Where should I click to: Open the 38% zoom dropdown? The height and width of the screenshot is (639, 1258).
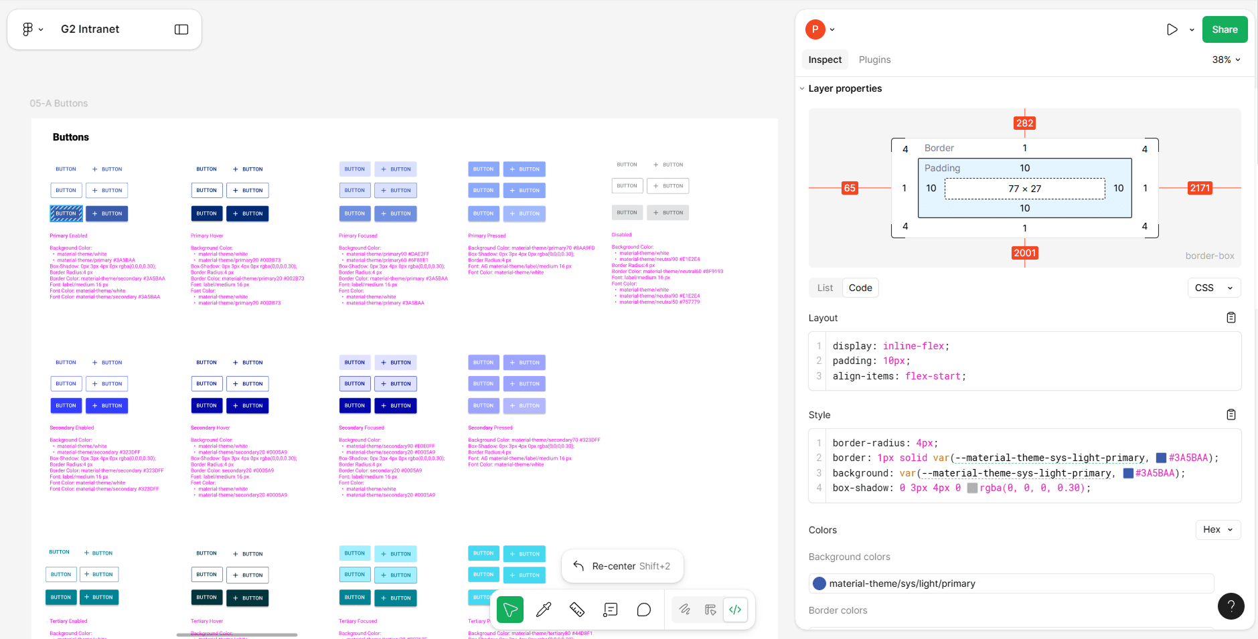pyautogui.click(x=1226, y=60)
